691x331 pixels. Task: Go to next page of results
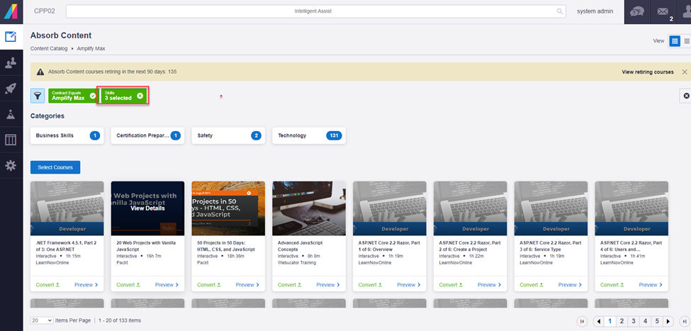[x=668, y=321]
